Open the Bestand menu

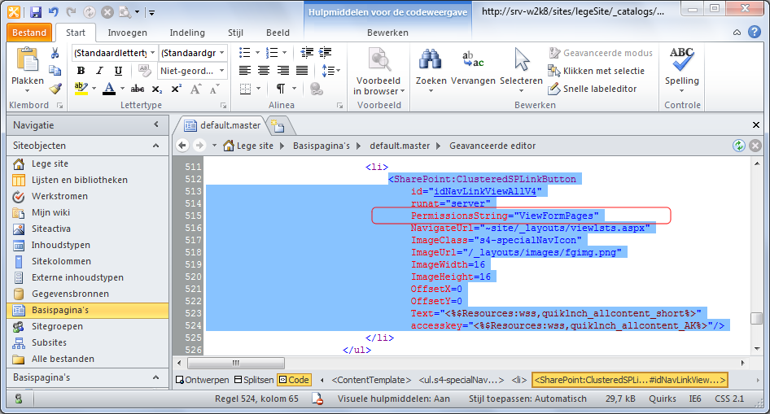pyautogui.click(x=29, y=33)
